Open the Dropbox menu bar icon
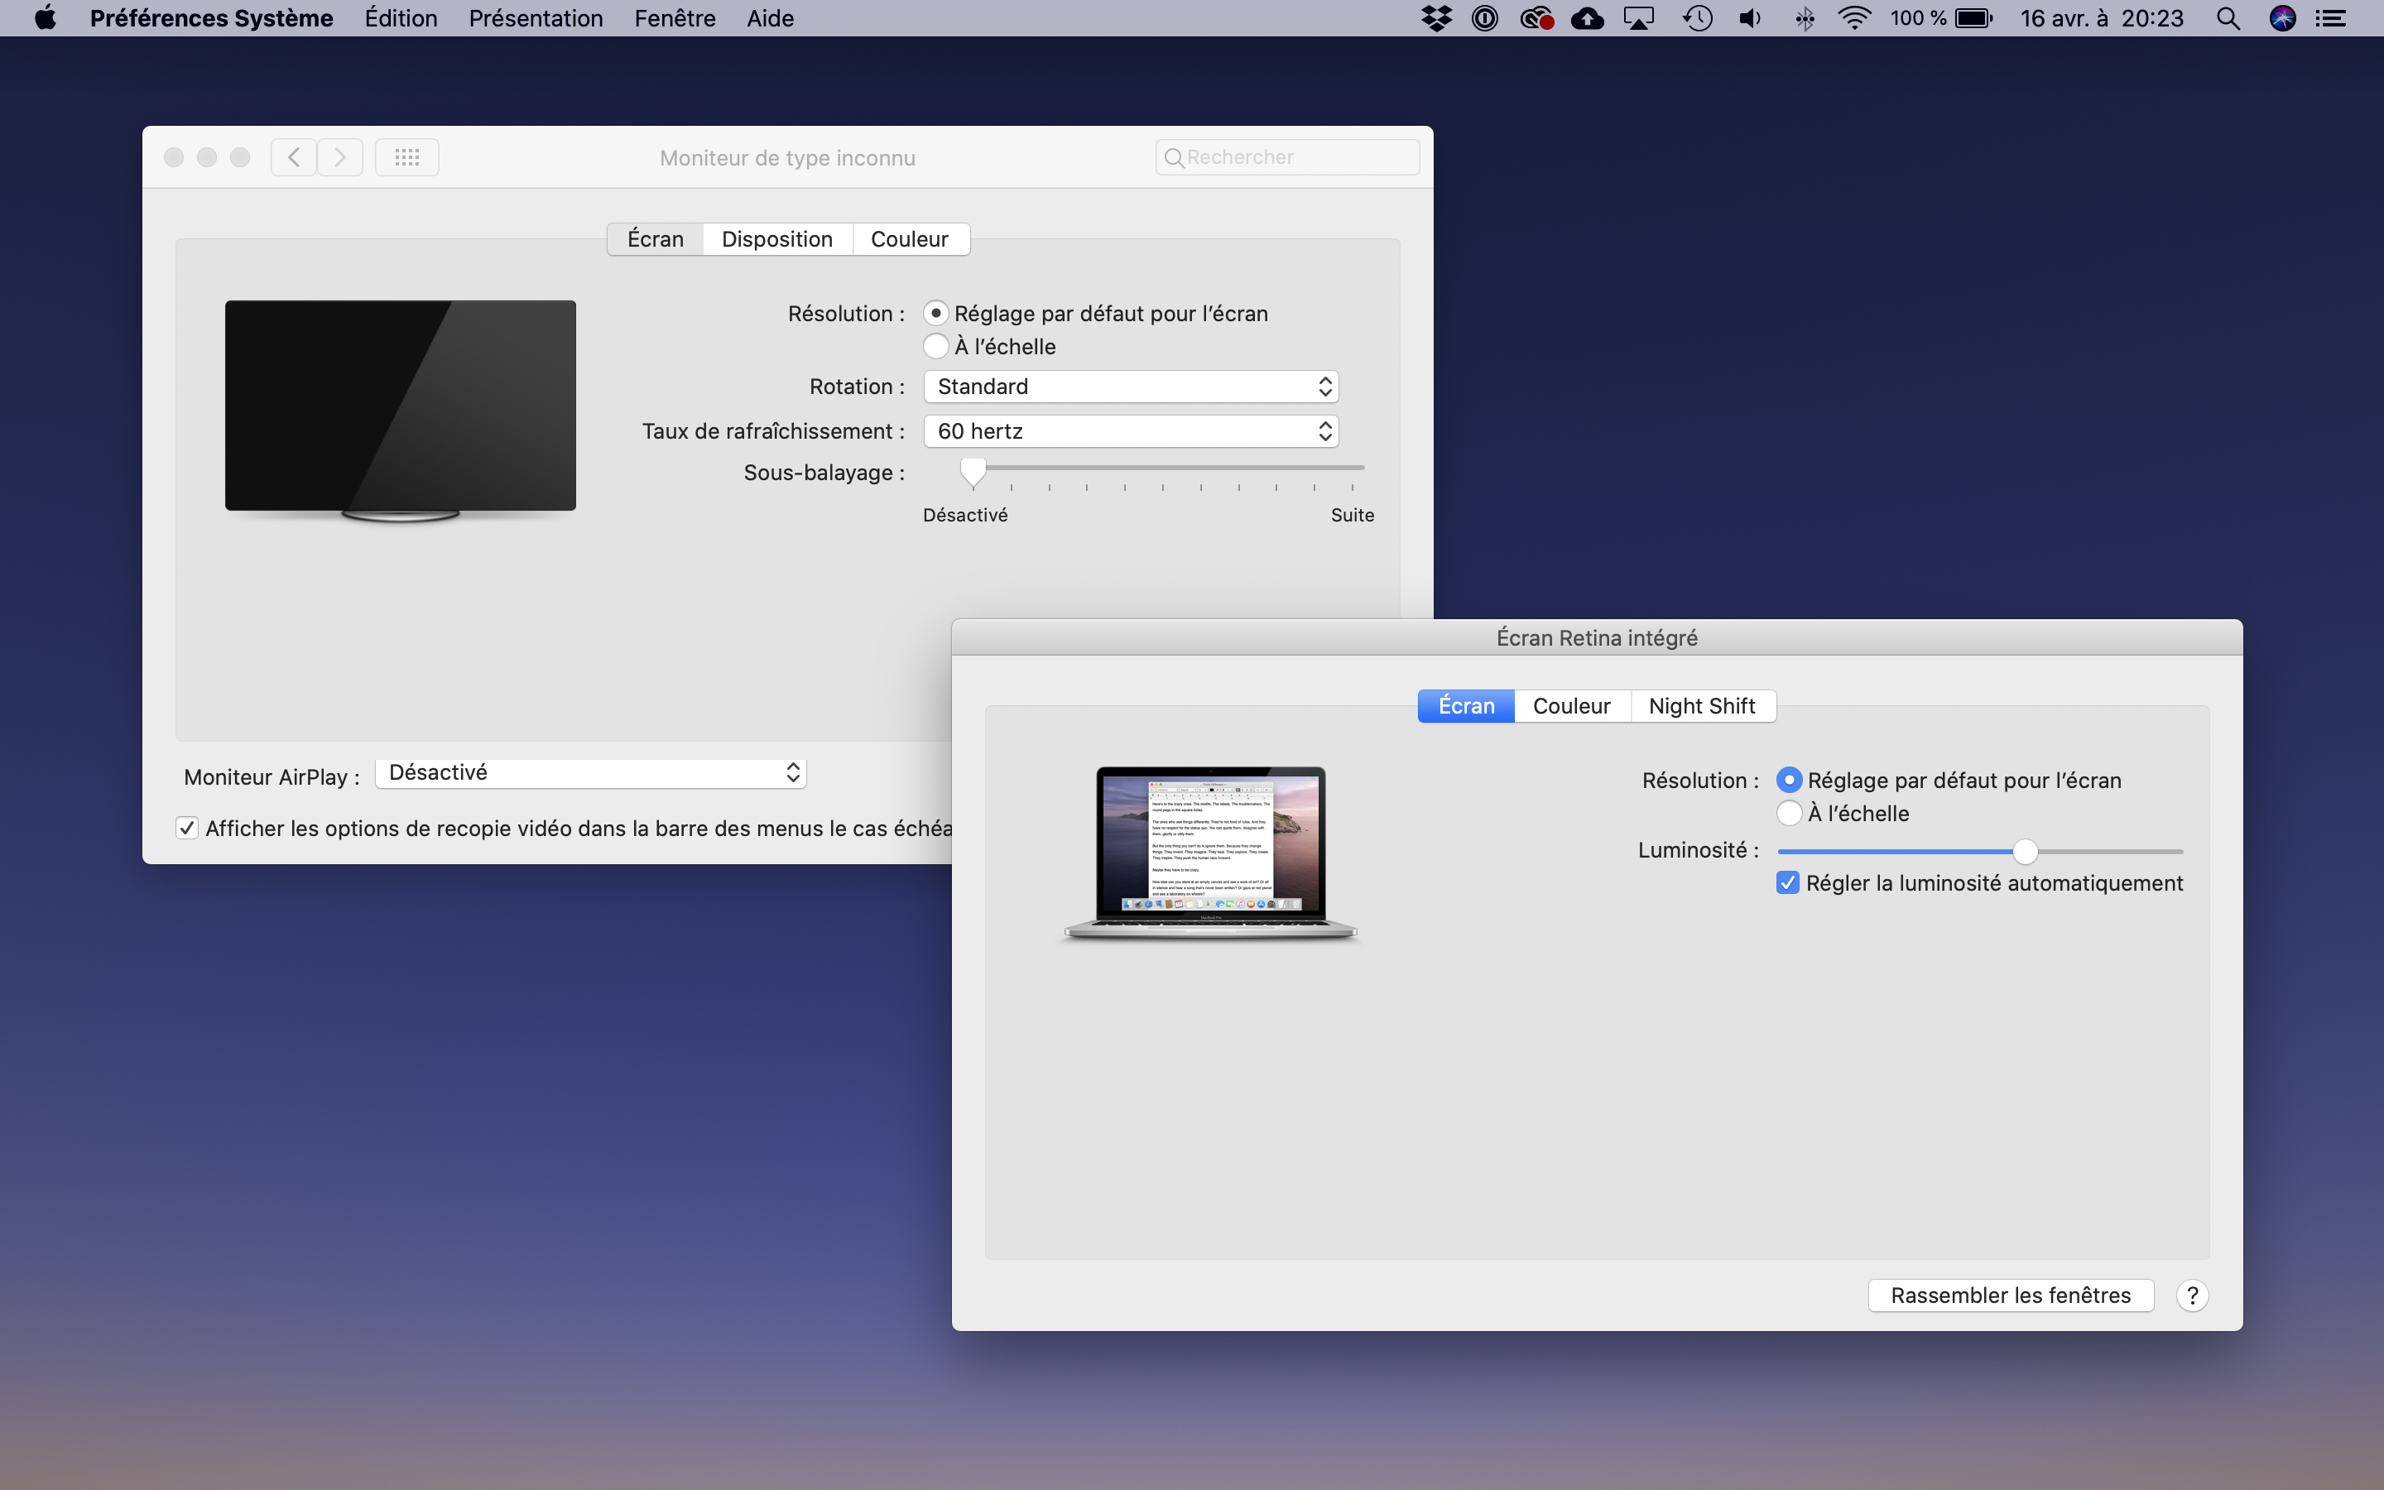The height and width of the screenshot is (1490, 2384). [x=1437, y=19]
